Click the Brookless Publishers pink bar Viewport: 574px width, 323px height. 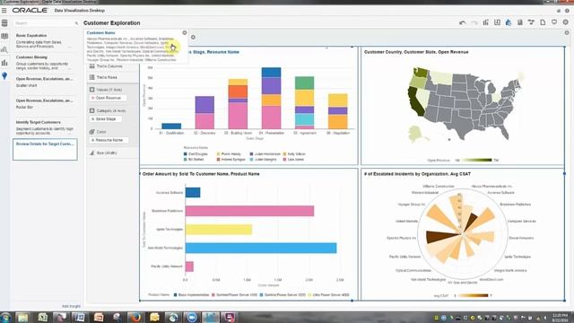(249, 211)
